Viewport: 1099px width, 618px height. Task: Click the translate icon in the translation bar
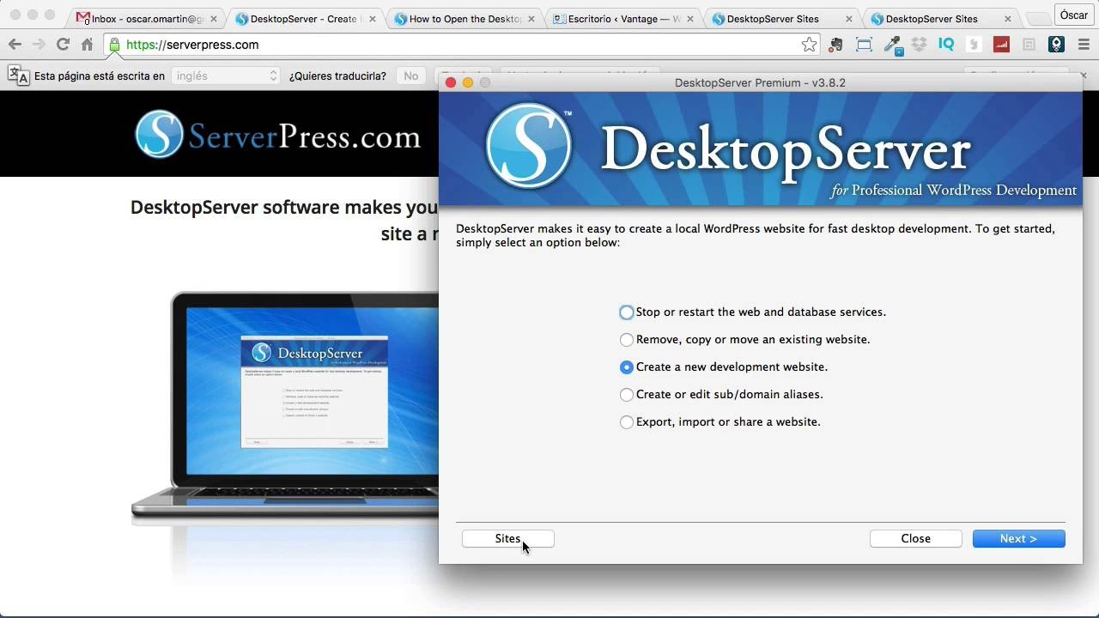point(18,76)
